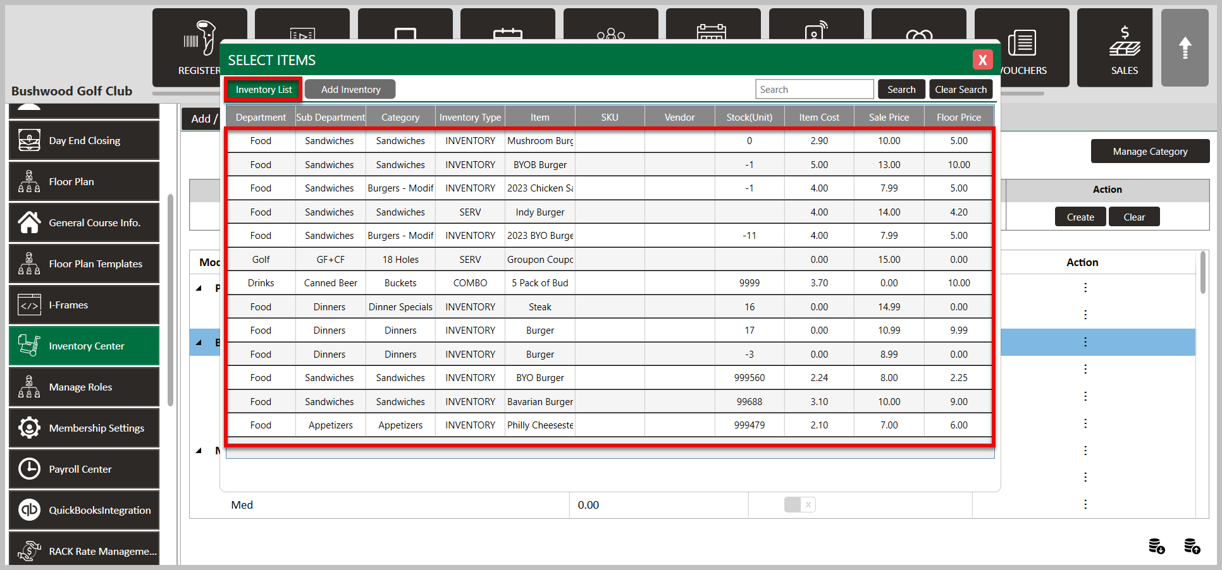Switch to the Add Inventory tab
The height and width of the screenshot is (570, 1222).
point(350,89)
